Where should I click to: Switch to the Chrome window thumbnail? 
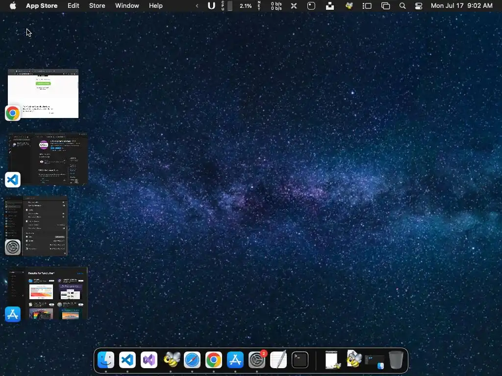pos(43,94)
